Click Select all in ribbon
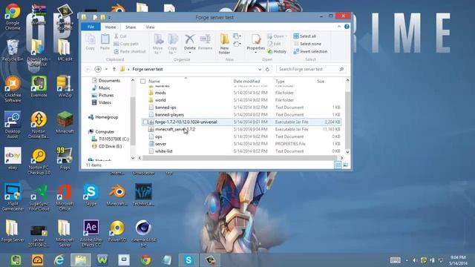This screenshot has height=267, width=475. [305, 36]
